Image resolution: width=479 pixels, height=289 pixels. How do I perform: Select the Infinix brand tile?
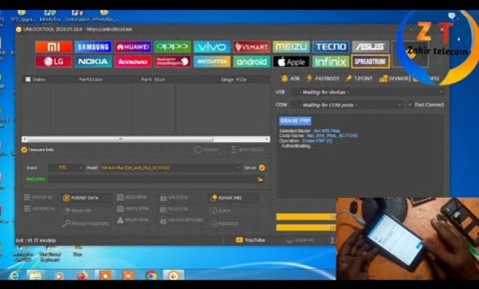[x=331, y=61]
